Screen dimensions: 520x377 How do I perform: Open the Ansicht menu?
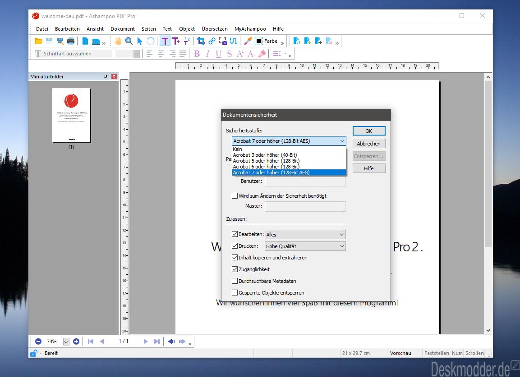95,29
